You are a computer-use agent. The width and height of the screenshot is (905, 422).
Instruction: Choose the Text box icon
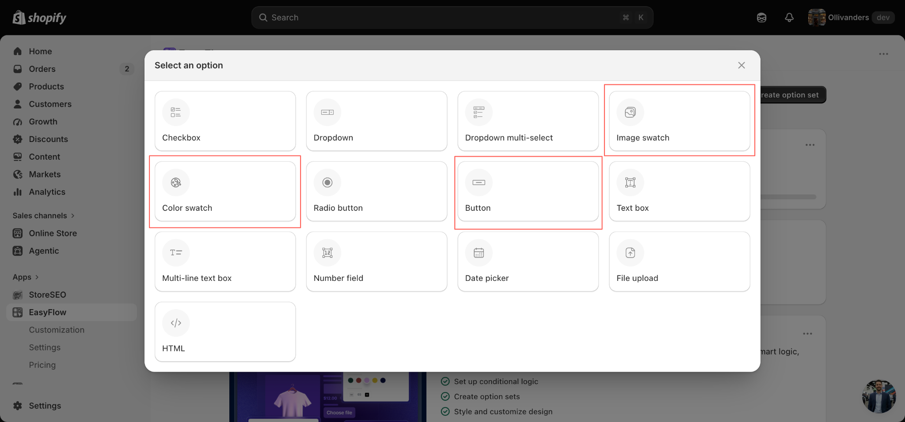(631, 182)
